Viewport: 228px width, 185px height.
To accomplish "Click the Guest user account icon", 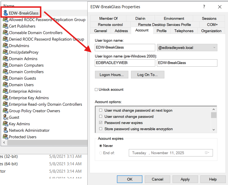I will coord(5,117).
